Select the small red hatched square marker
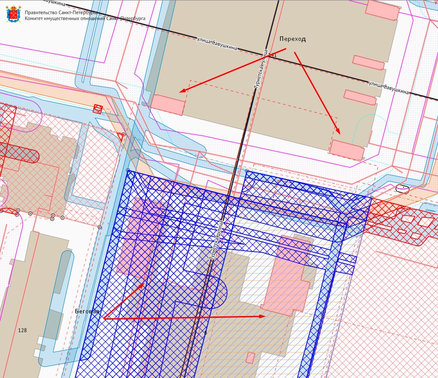The width and height of the screenshot is (438, 378). pyautogui.click(x=98, y=109)
